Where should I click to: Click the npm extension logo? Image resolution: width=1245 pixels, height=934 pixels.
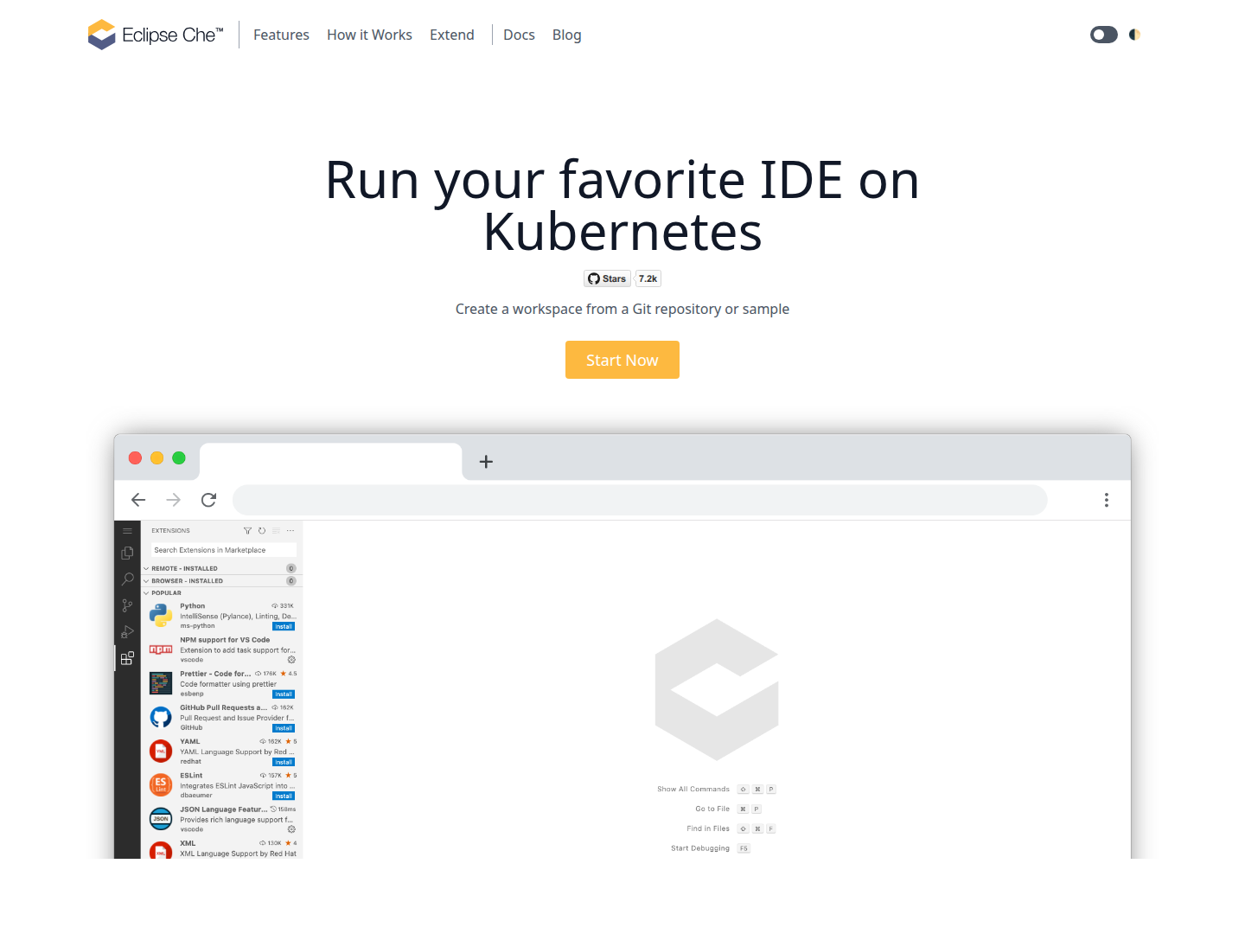(161, 649)
